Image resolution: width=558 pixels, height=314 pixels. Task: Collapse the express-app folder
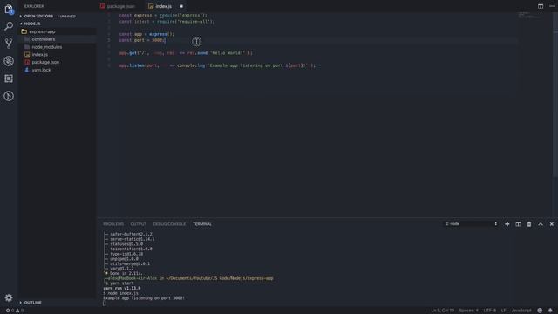tap(42, 31)
